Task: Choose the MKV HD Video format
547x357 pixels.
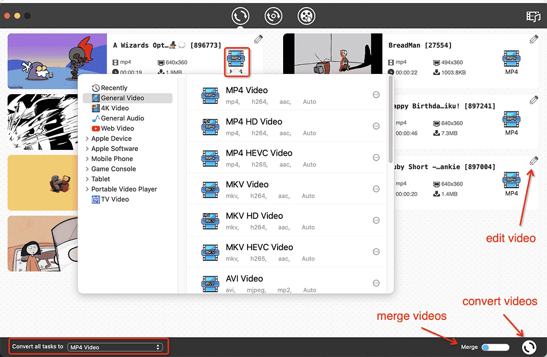Action: (x=287, y=220)
